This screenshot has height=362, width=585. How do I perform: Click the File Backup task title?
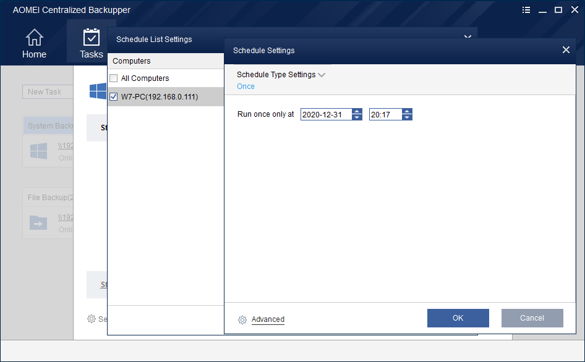point(50,197)
